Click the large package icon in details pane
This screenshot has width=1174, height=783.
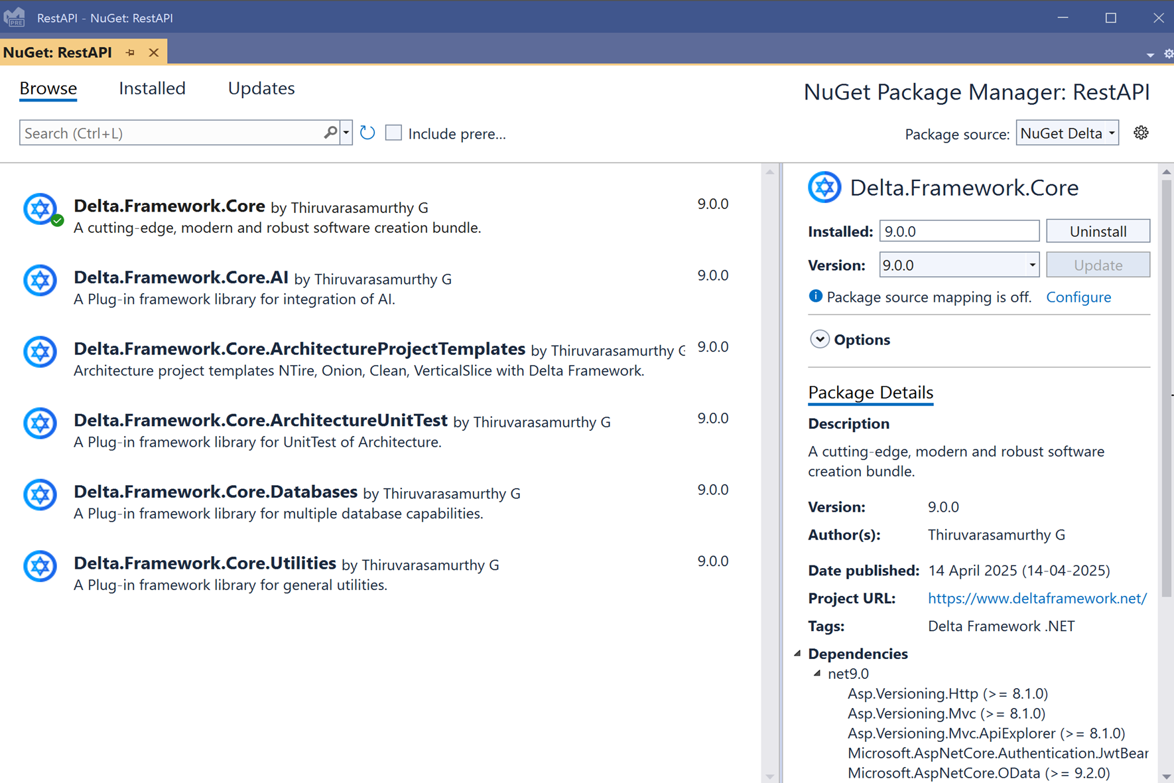[x=824, y=187]
